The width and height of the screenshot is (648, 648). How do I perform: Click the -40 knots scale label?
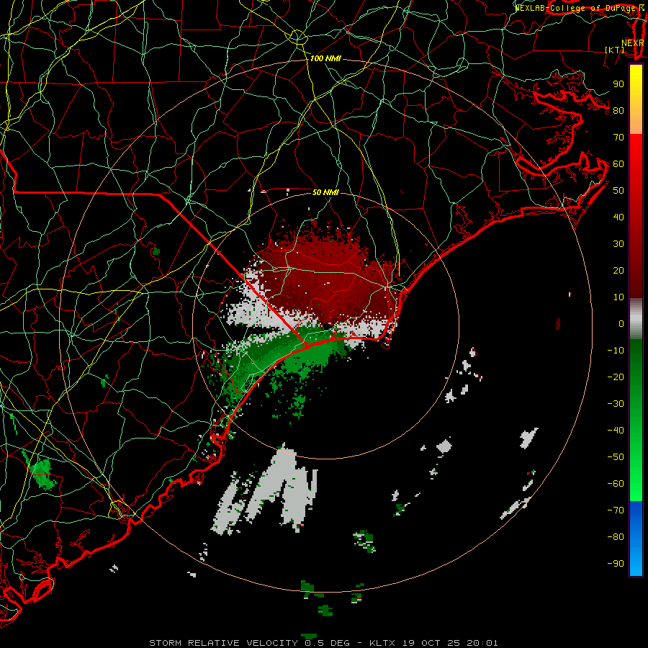point(616,431)
